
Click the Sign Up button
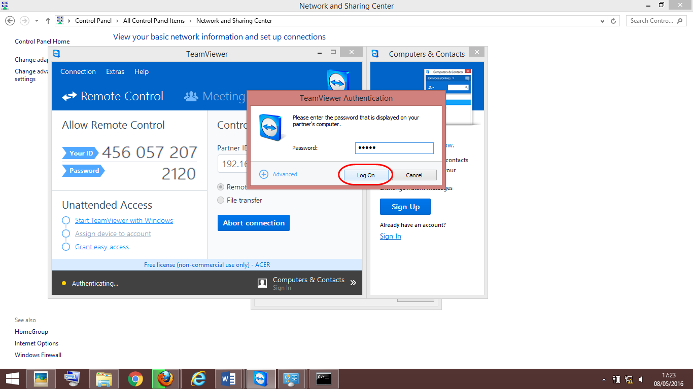(405, 206)
